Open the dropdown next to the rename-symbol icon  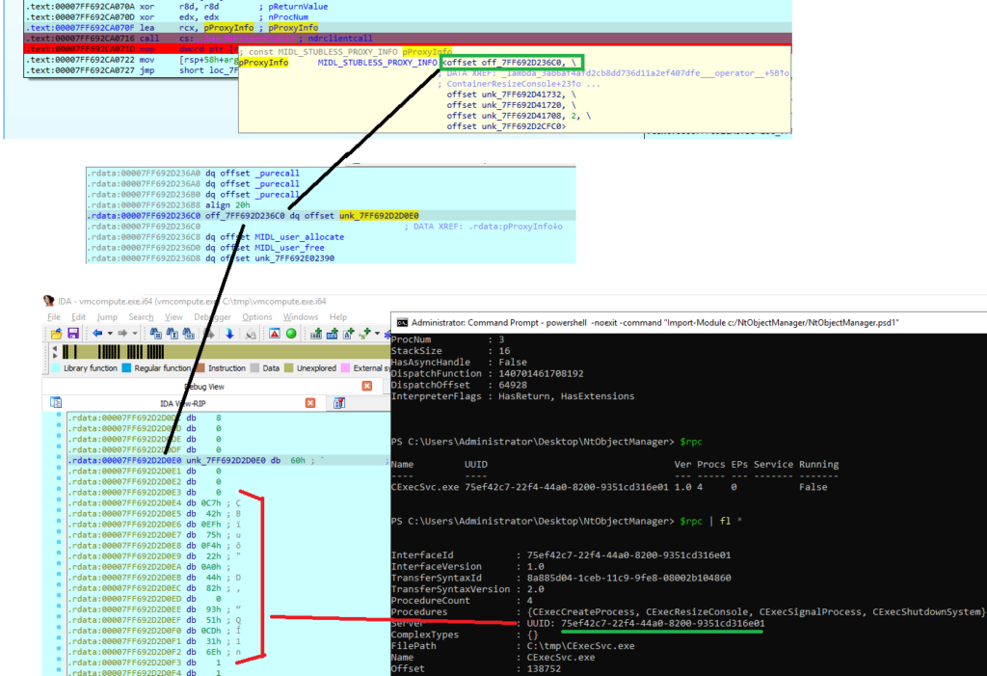(377, 333)
